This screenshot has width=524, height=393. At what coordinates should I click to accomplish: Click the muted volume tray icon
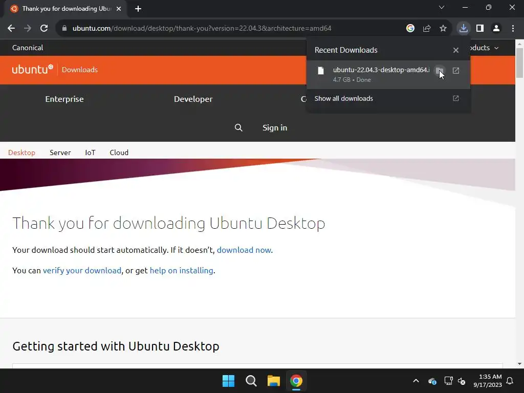pos(462,381)
